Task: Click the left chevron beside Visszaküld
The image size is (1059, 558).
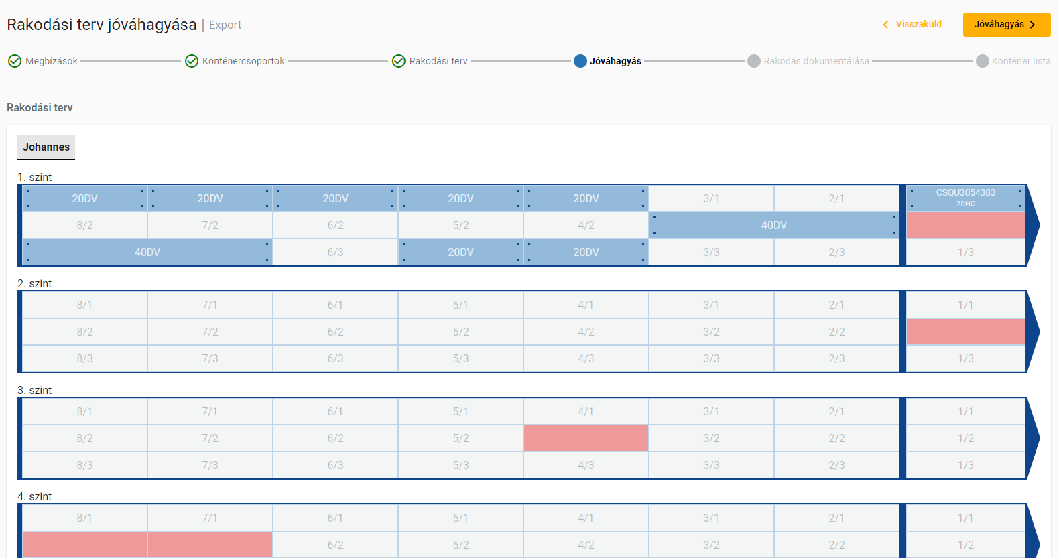Action: (885, 25)
